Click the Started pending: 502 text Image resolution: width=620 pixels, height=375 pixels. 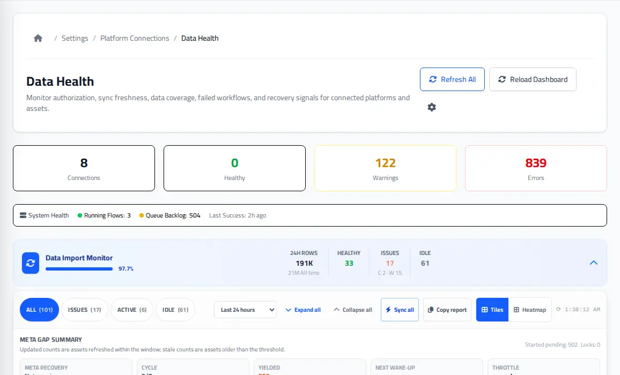[551, 344]
